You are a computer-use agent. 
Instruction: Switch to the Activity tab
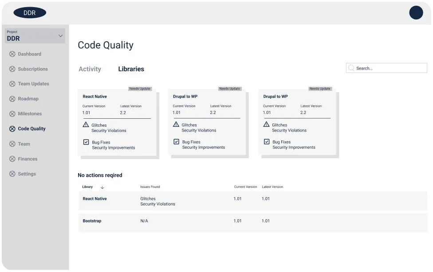tap(90, 69)
